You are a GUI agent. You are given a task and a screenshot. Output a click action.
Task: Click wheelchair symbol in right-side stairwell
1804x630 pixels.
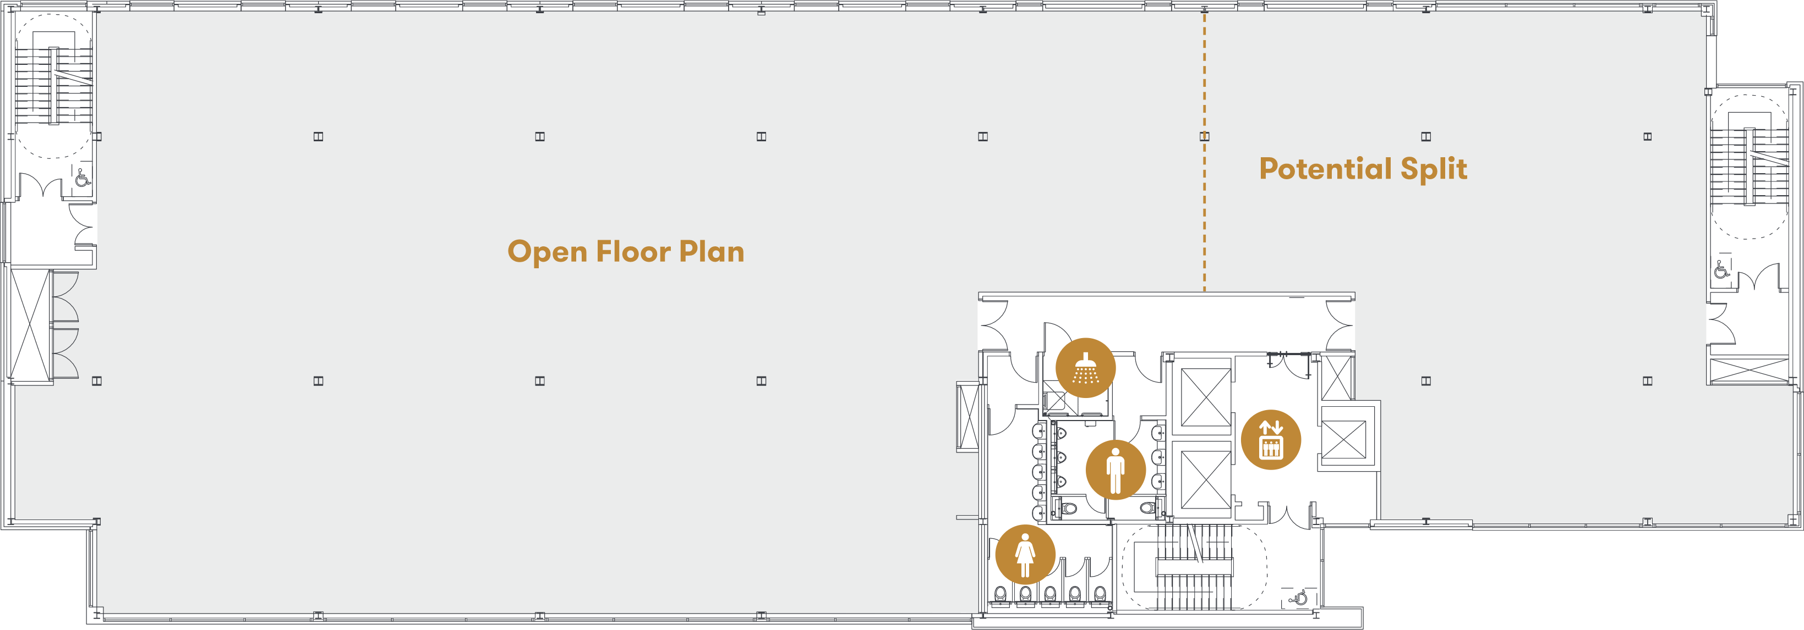point(1722,268)
